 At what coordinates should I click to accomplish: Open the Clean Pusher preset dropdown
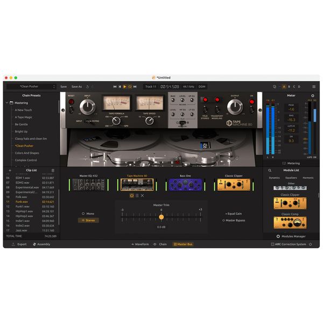point(31,87)
